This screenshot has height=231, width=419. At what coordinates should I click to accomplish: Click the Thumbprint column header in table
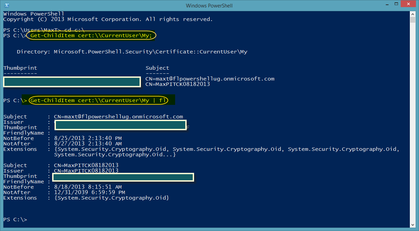(x=20, y=68)
